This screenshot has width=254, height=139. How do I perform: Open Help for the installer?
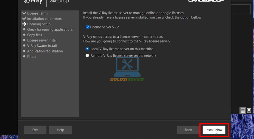(60, 130)
